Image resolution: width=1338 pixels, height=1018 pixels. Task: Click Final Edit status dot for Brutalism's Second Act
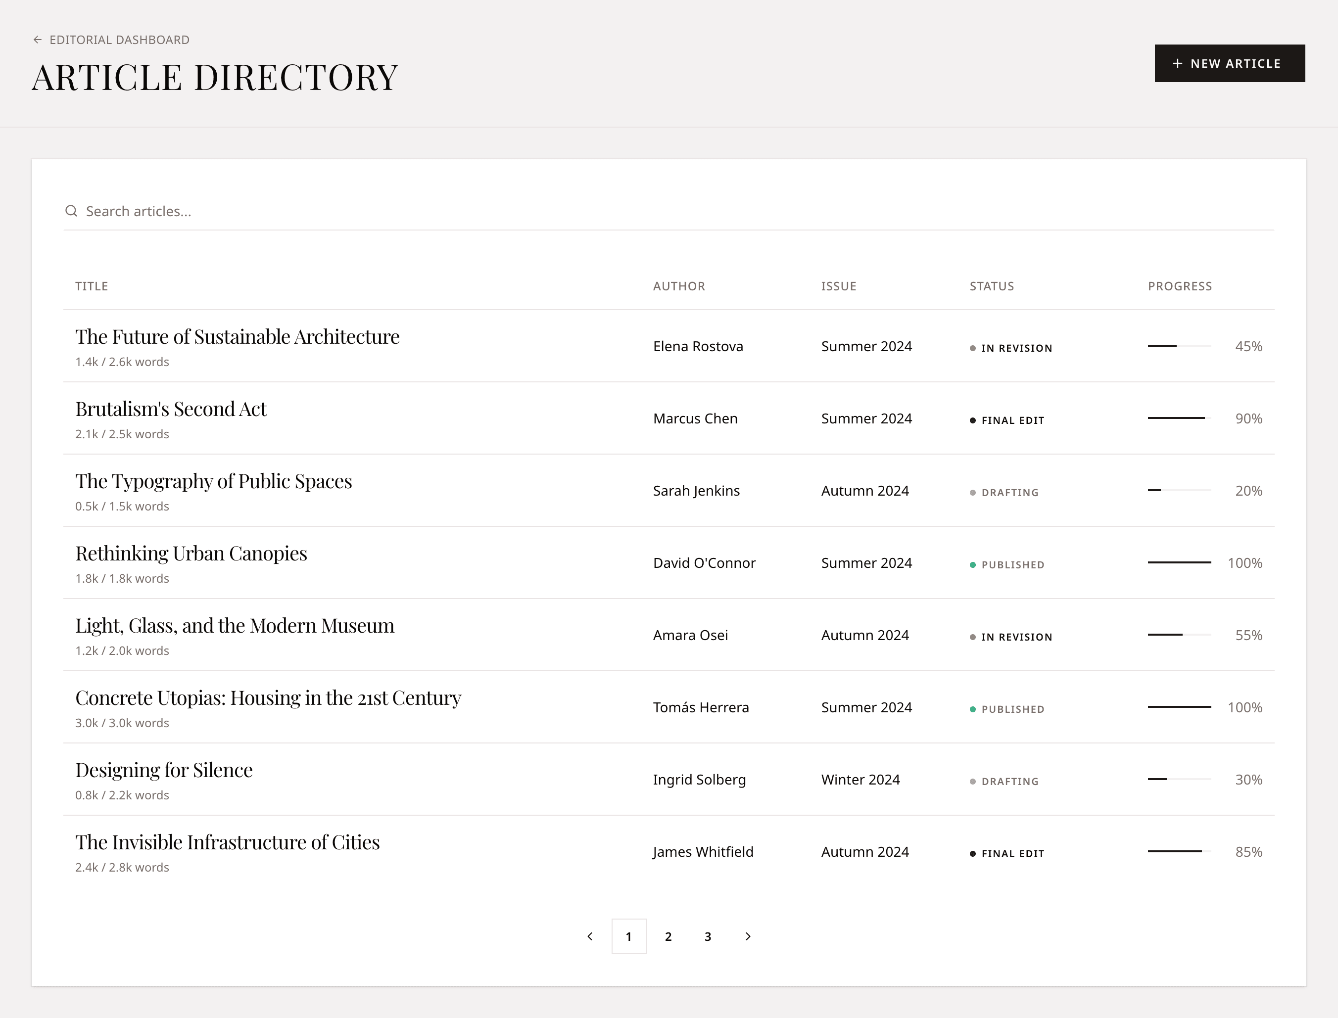pyautogui.click(x=973, y=420)
